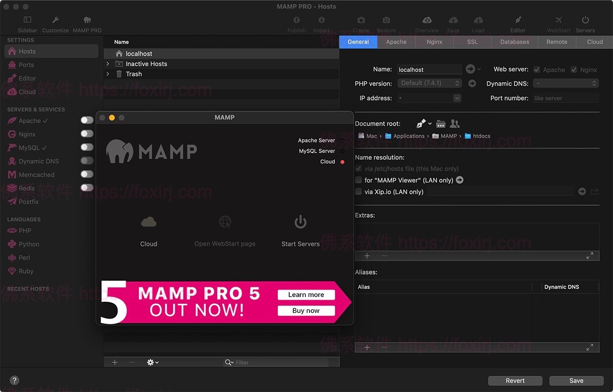Open the Dynamic DNS dropdown

(x=565, y=83)
